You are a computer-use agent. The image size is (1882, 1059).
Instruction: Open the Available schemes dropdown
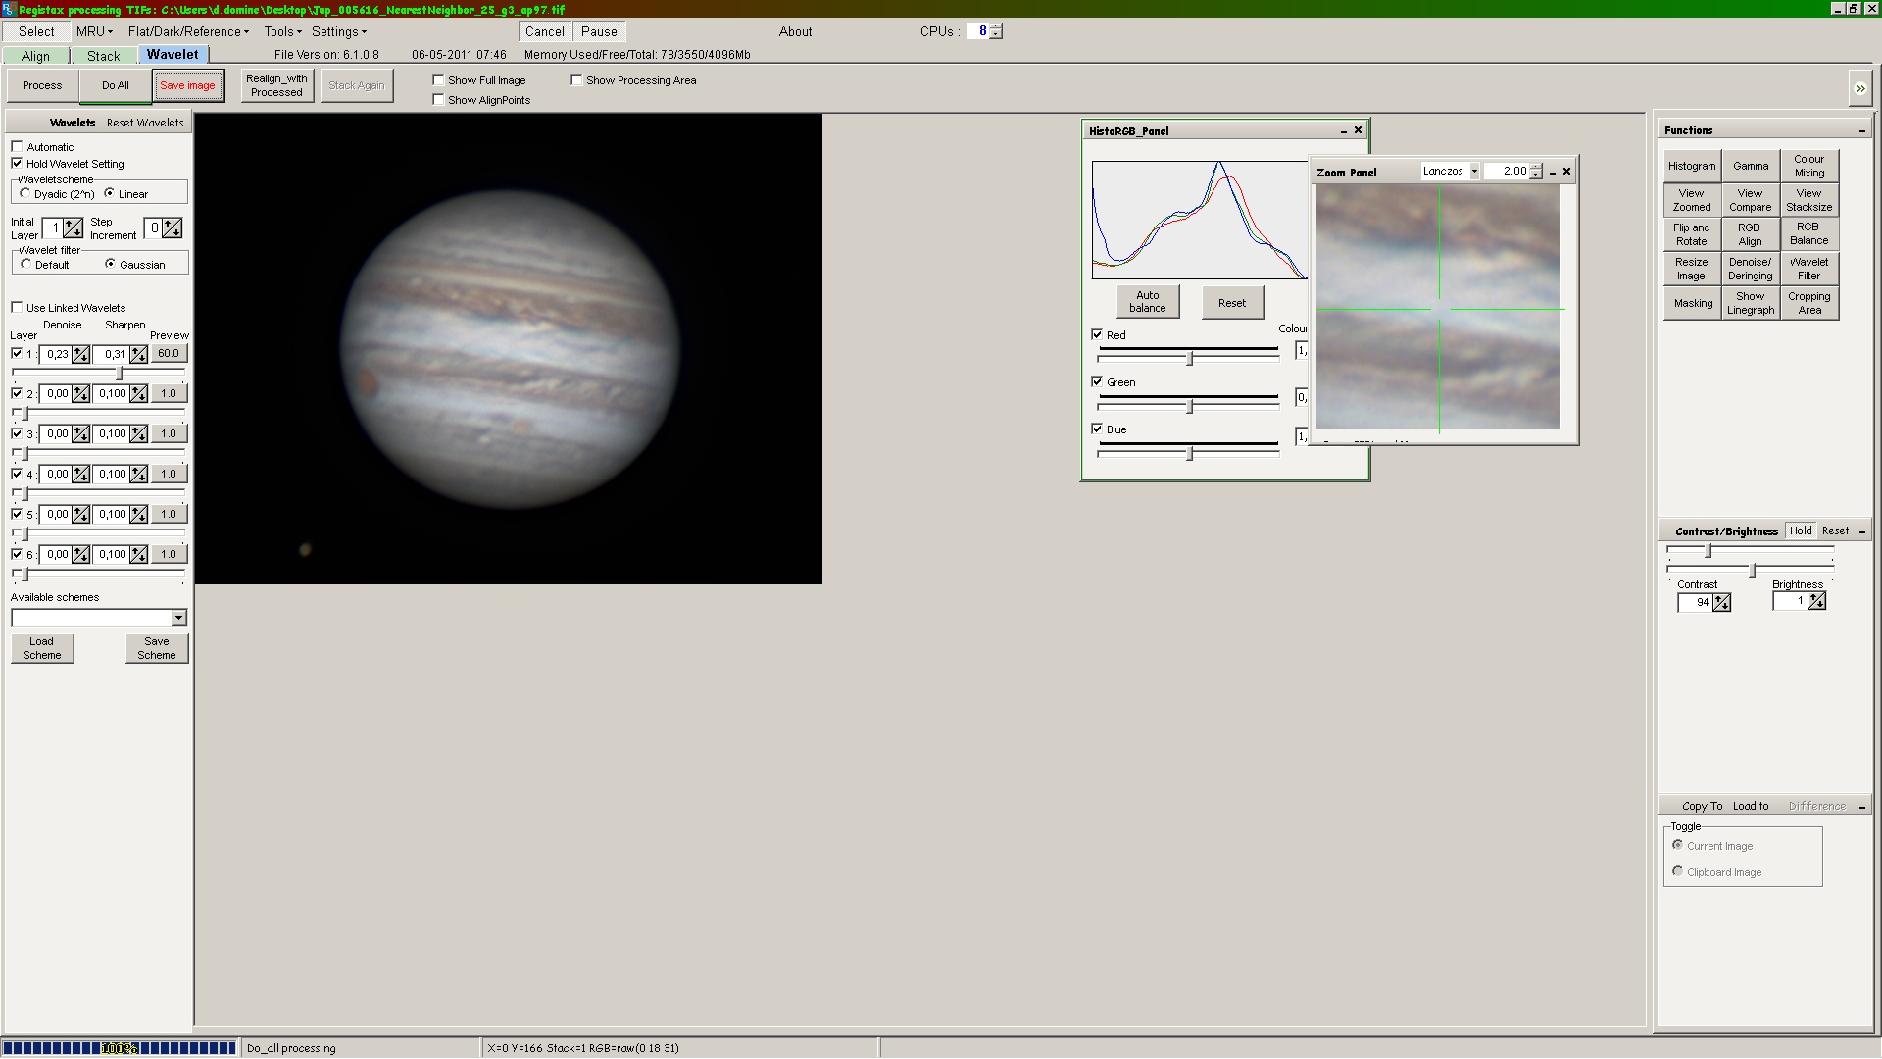pos(178,618)
